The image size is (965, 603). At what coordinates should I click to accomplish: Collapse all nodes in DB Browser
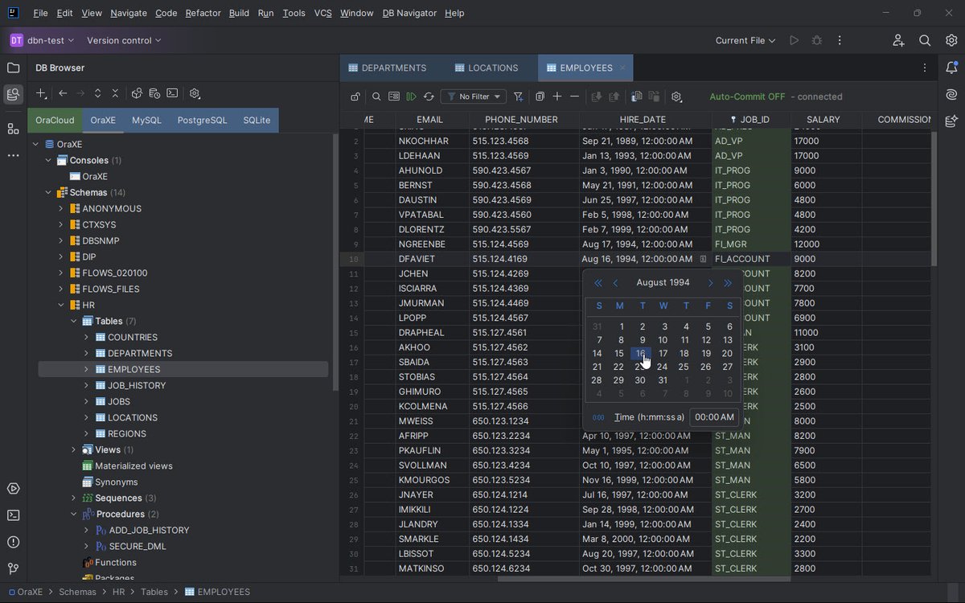point(115,93)
